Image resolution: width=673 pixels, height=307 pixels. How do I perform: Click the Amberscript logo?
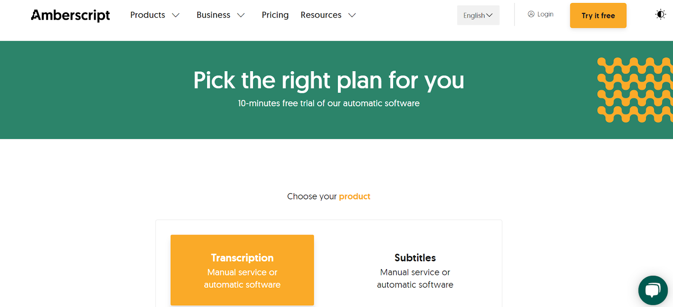click(70, 15)
